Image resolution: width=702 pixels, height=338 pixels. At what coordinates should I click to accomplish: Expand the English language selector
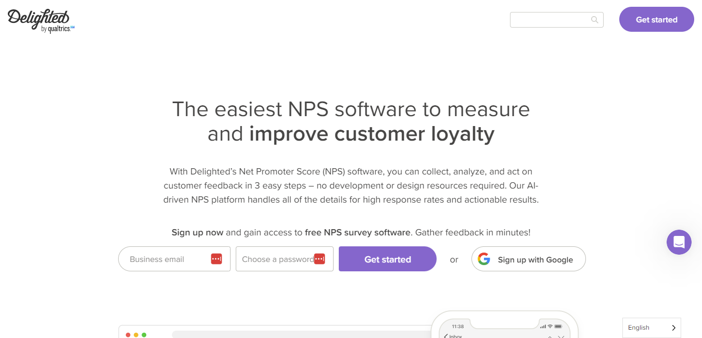pos(652,327)
